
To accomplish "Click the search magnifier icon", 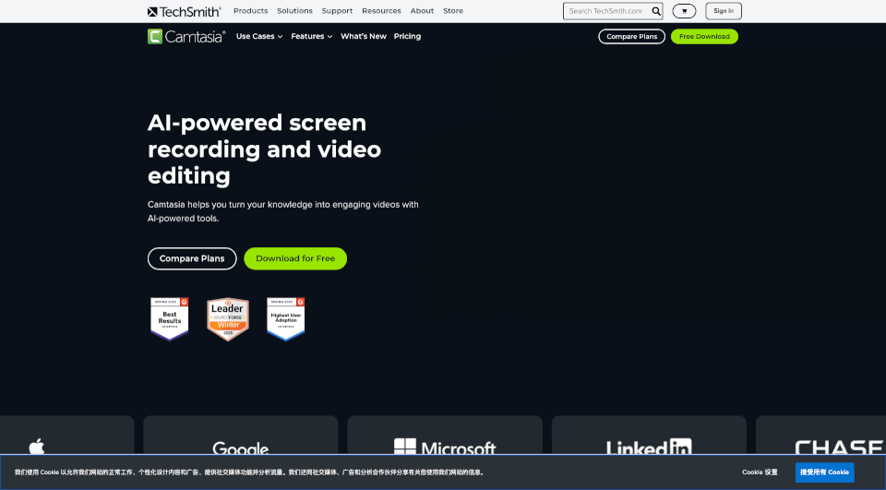I will tap(656, 11).
